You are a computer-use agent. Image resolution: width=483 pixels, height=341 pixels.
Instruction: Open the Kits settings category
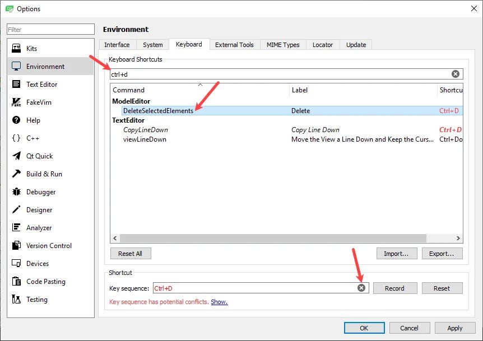point(50,48)
